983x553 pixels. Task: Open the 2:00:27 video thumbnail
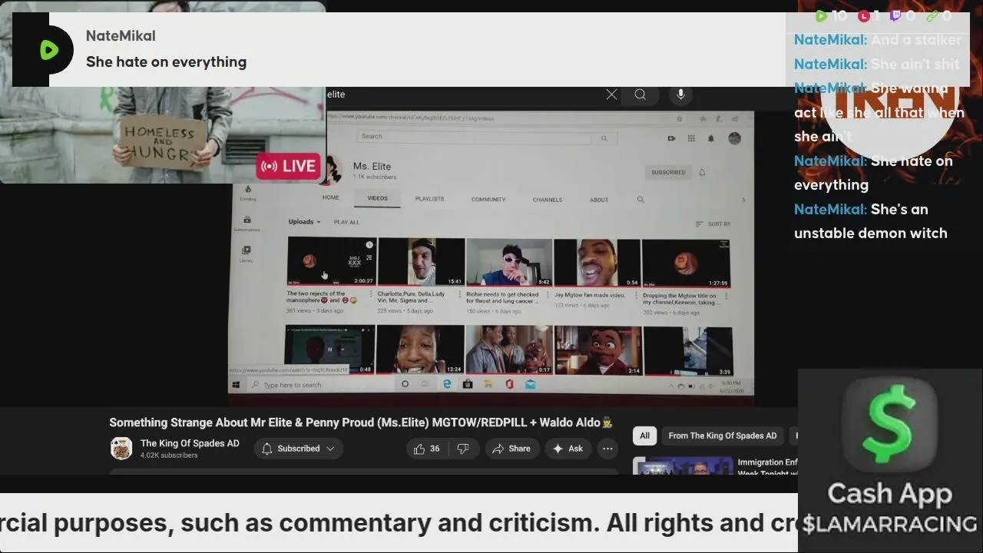tap(331, 262)
